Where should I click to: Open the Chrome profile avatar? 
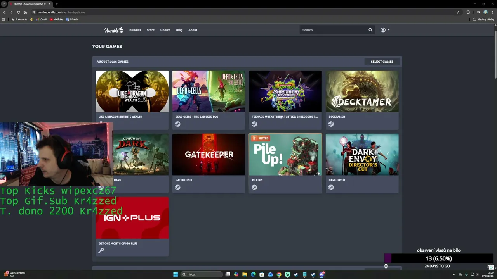point(485,12)
